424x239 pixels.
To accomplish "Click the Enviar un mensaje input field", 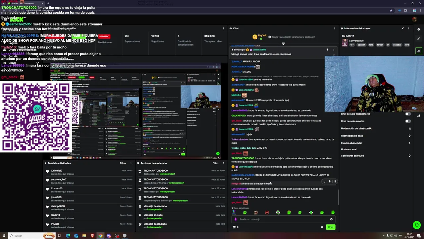I will 284,219.
